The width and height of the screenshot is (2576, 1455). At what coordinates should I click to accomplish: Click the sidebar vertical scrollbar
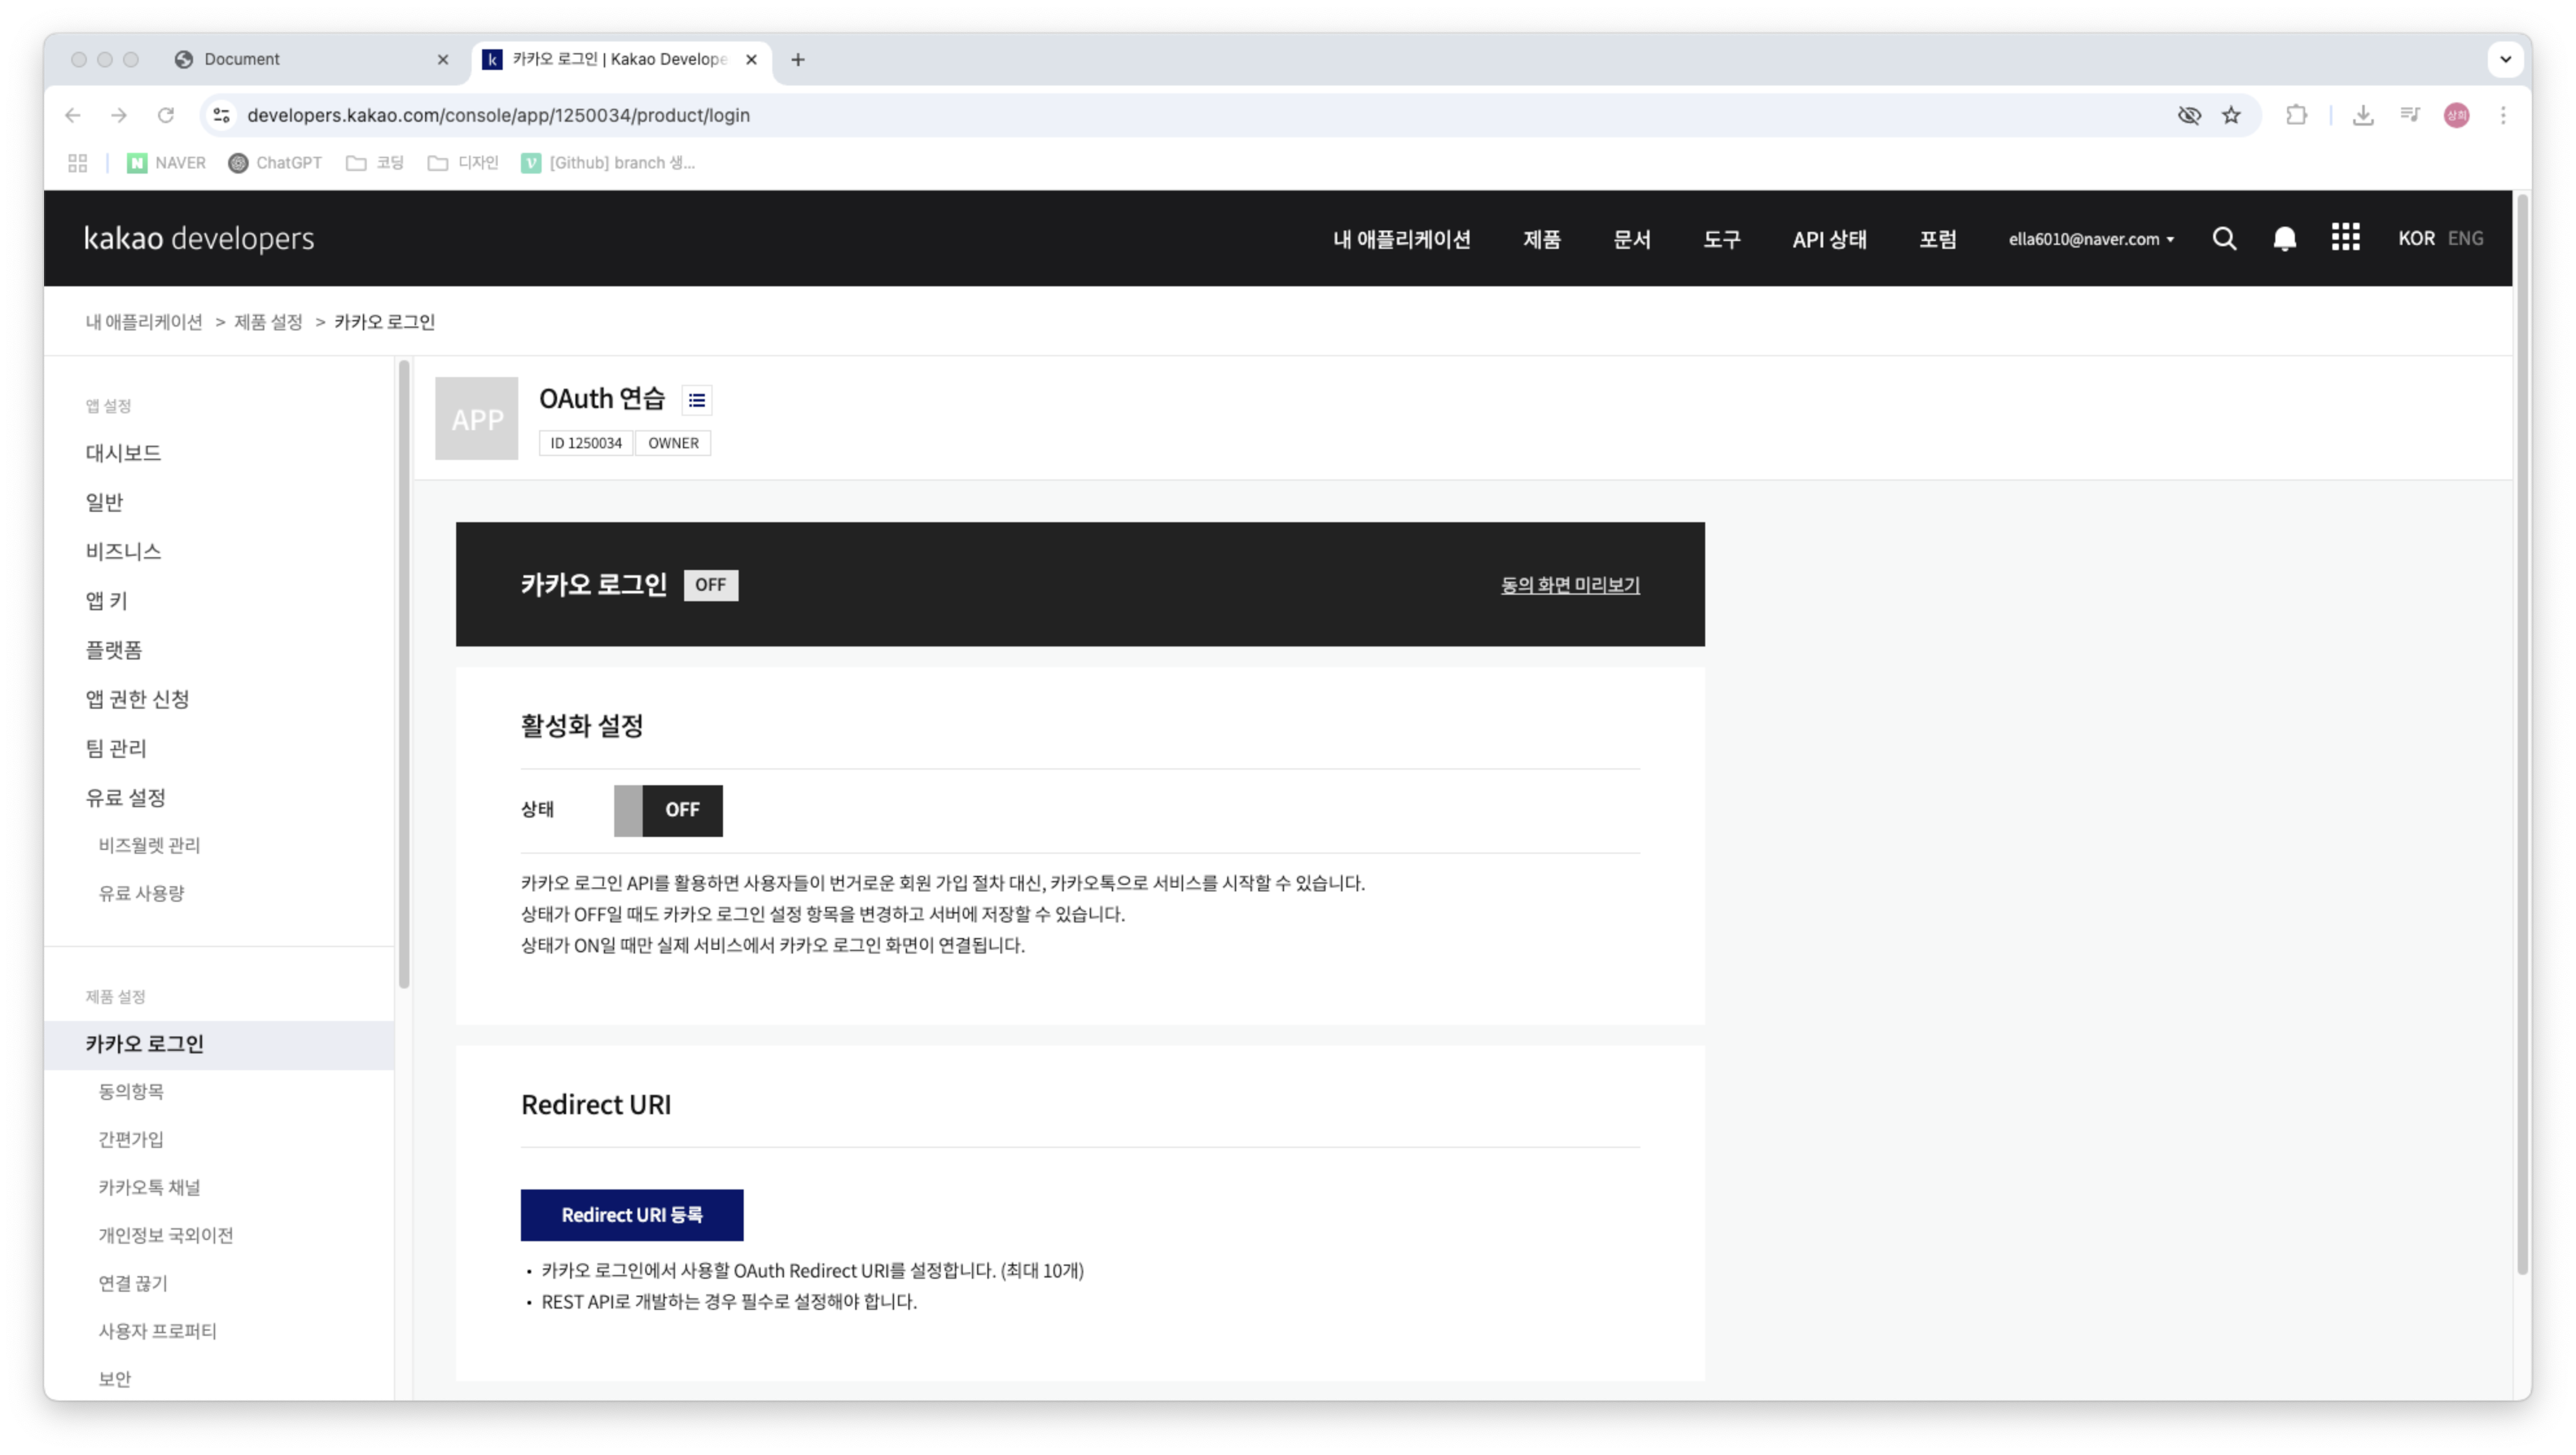coord(404,674)
